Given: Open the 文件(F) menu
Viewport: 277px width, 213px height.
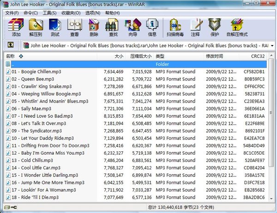Looking at the screenshot, I should (x=12, y=13).
